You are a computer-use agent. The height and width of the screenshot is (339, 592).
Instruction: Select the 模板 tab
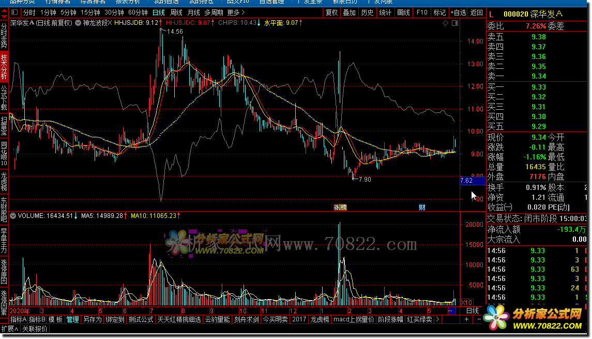coord(55,319)
